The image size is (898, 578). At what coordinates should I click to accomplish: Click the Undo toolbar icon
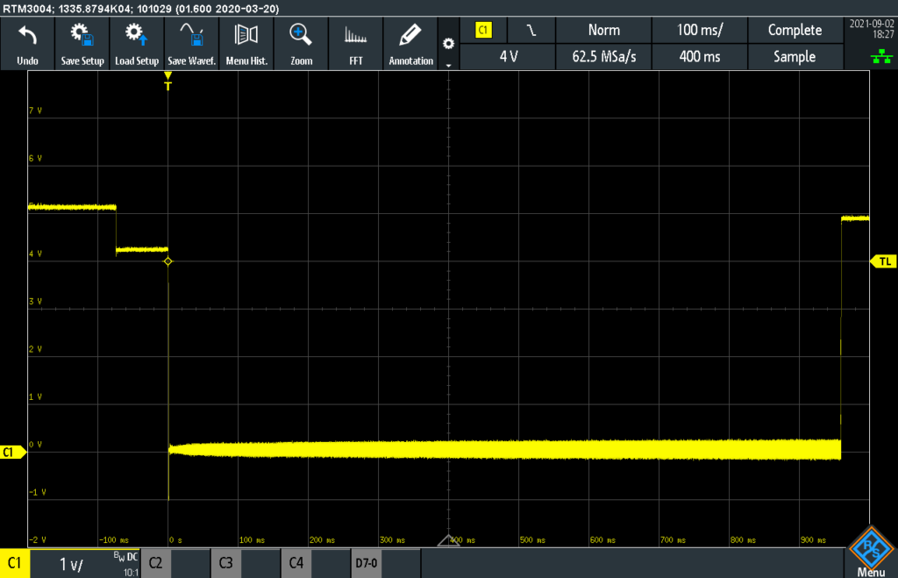[x=27, y=44]
